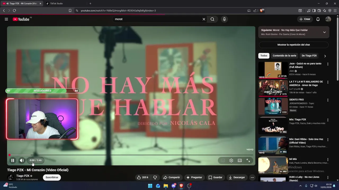Clear the 'morat' search text
This screenshot has height=190, width=339.
point(204,19)
